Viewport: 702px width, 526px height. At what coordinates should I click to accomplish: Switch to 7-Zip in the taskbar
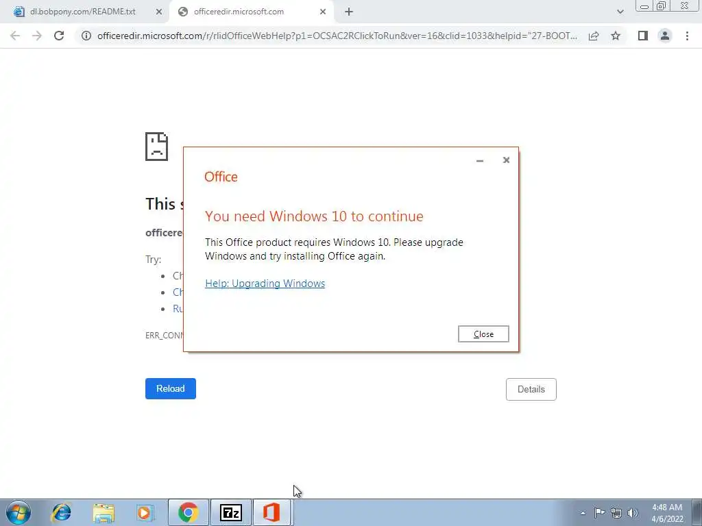231,512
